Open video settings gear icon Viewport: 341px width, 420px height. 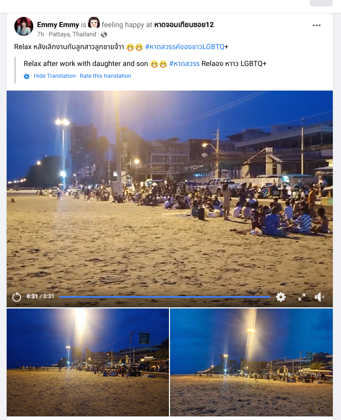[x=281, y=297]
